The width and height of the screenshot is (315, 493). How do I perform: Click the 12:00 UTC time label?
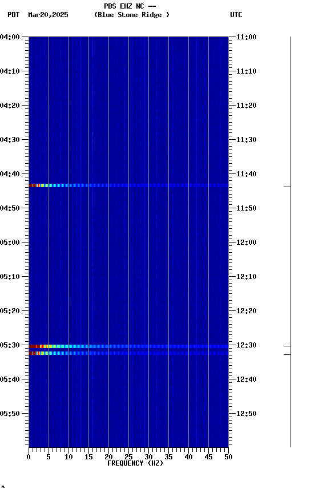coord(247,243)
